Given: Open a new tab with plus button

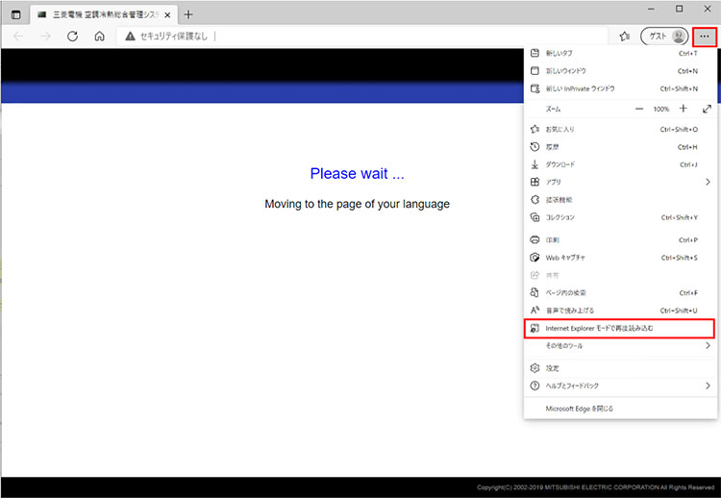Looking at the screenshot, I should click(x=188, y=14).
